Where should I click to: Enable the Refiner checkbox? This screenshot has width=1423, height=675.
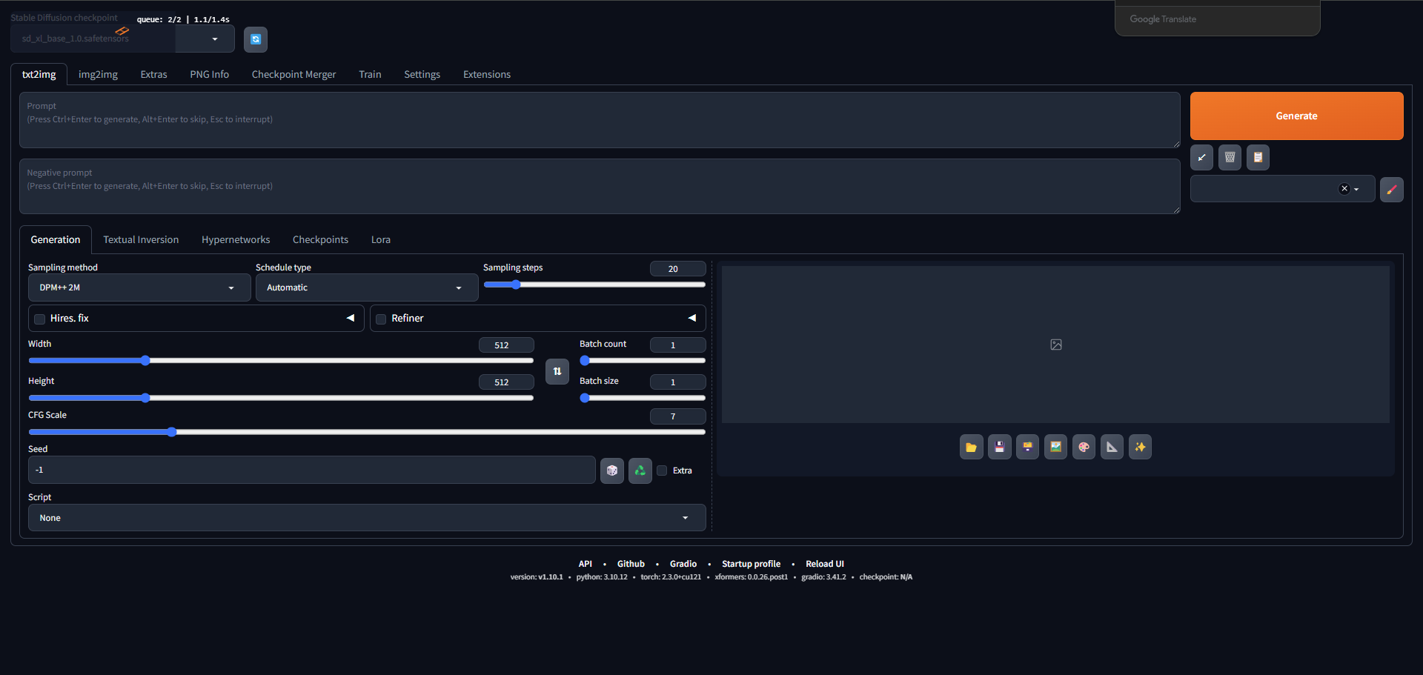click(381, 319)
